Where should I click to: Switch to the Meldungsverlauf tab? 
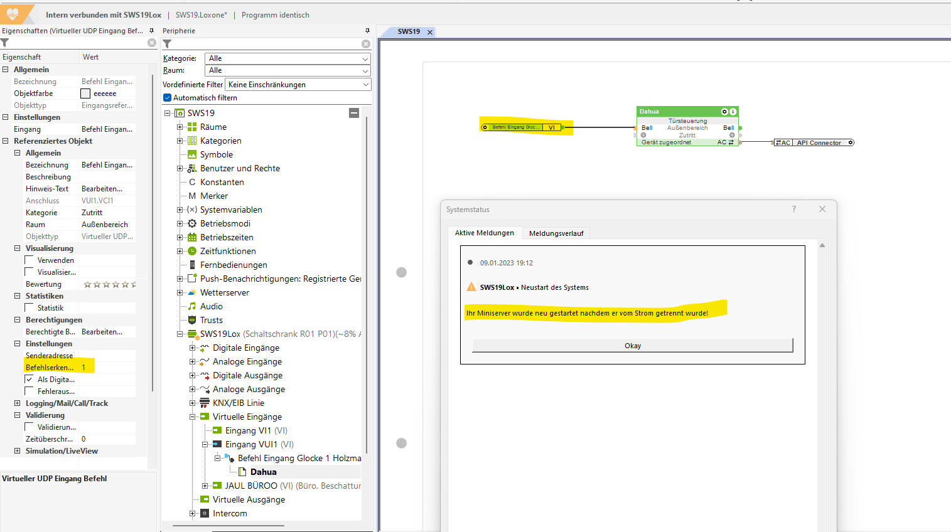556,233
